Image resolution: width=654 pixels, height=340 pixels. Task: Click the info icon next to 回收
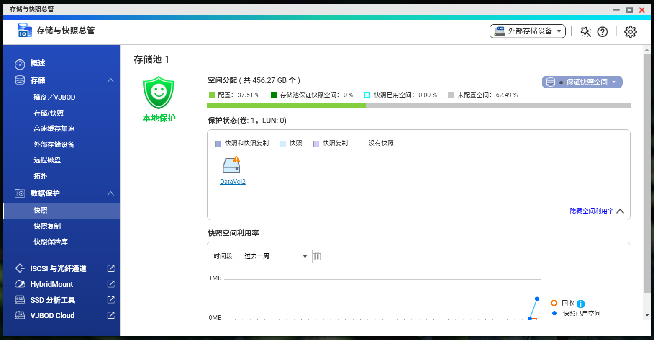pos(581,304)
